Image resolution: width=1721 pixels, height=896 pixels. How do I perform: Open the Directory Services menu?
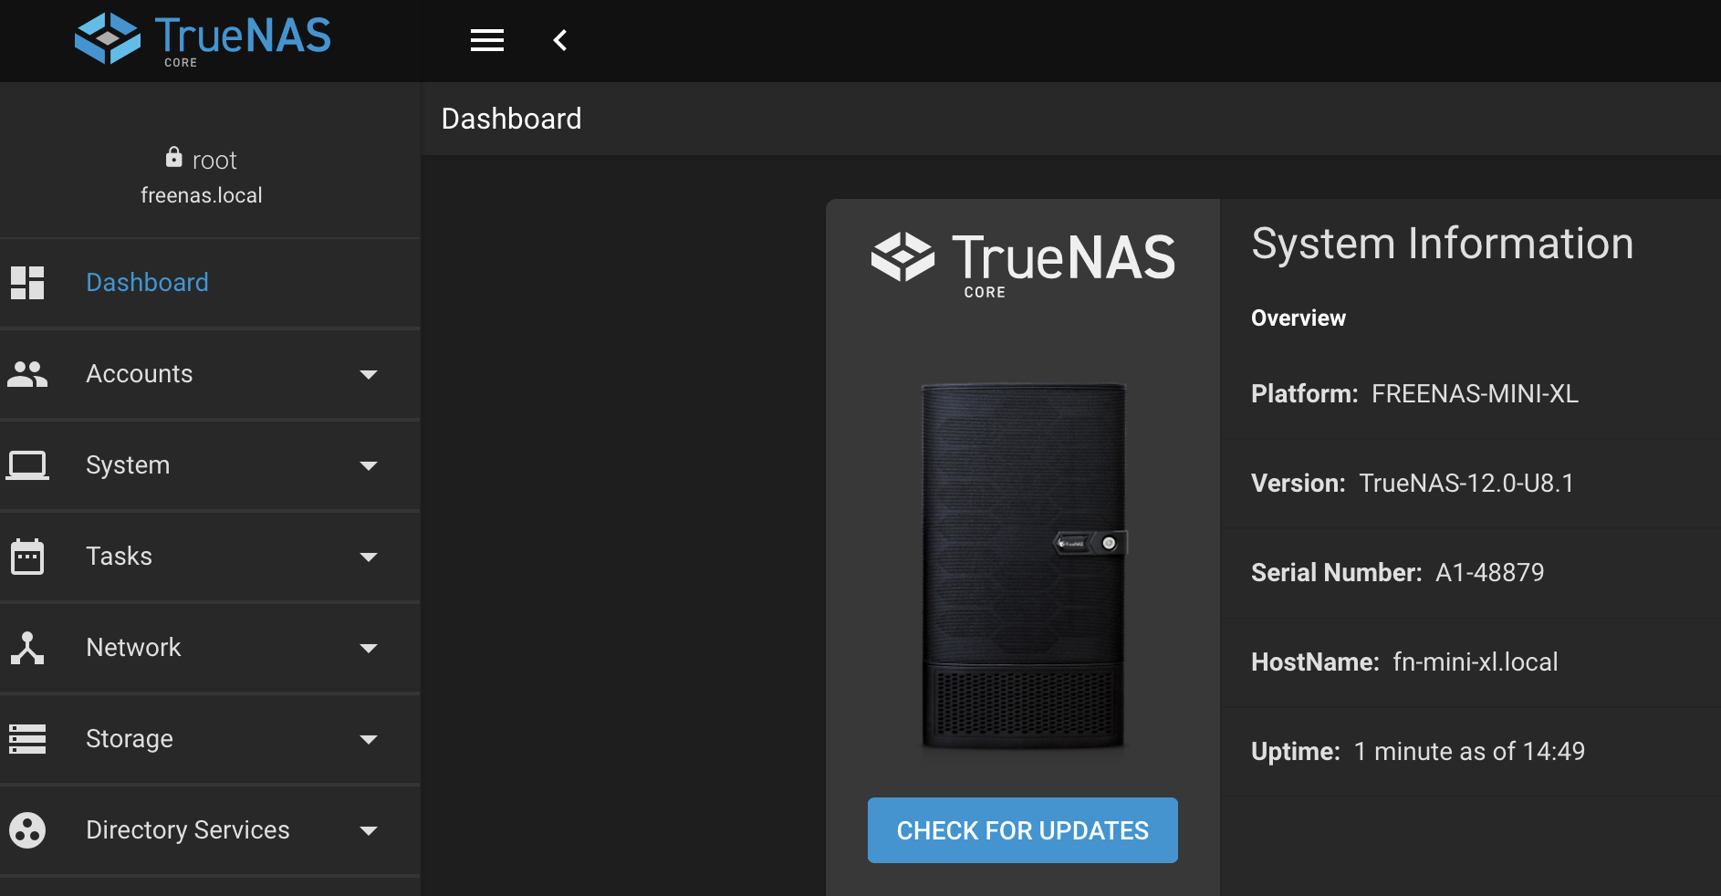pyautogui.click(x=210, y=830)
